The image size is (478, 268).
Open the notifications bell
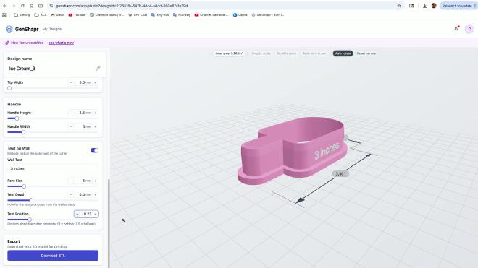pos(456,29)
